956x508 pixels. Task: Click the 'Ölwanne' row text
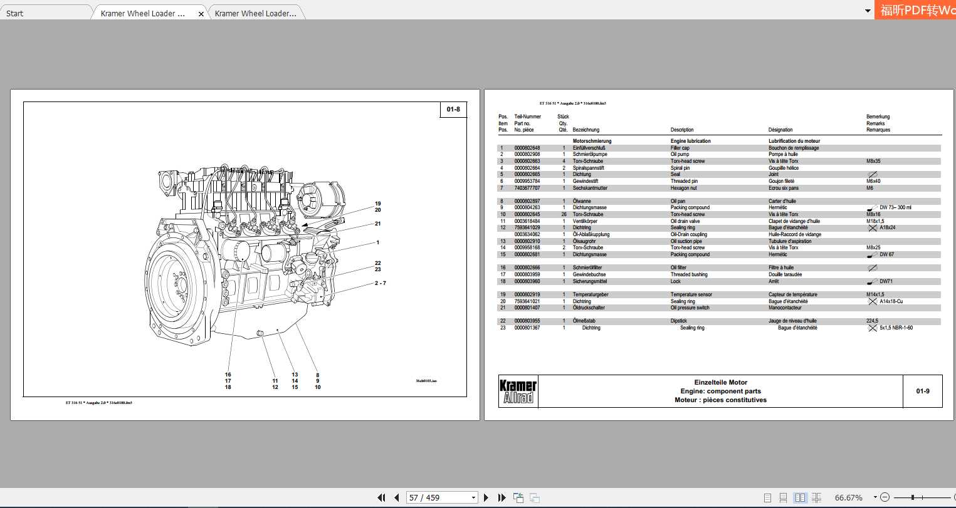coord(582,201)
